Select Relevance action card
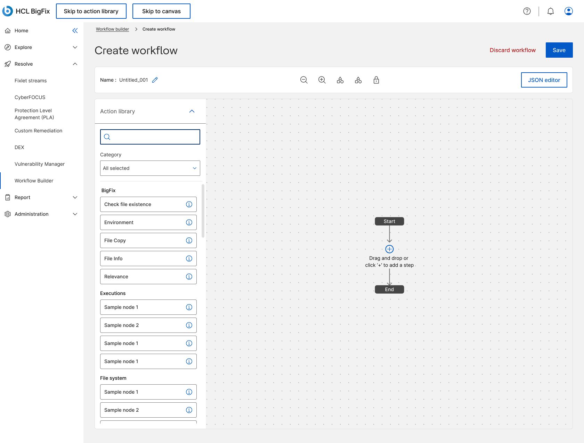584x443 pixels. [x=148, y=277]
